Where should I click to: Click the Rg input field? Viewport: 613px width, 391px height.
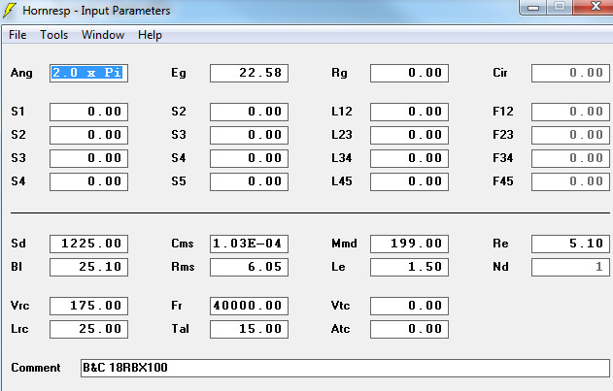409,73
